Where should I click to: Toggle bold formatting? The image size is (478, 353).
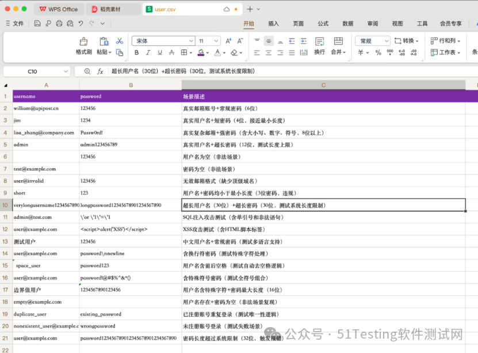[137, 52]
